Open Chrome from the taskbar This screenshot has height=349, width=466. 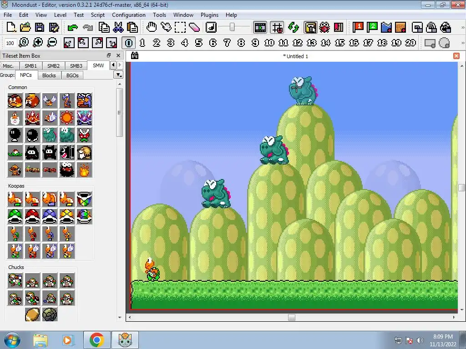[x=96, y=340]
